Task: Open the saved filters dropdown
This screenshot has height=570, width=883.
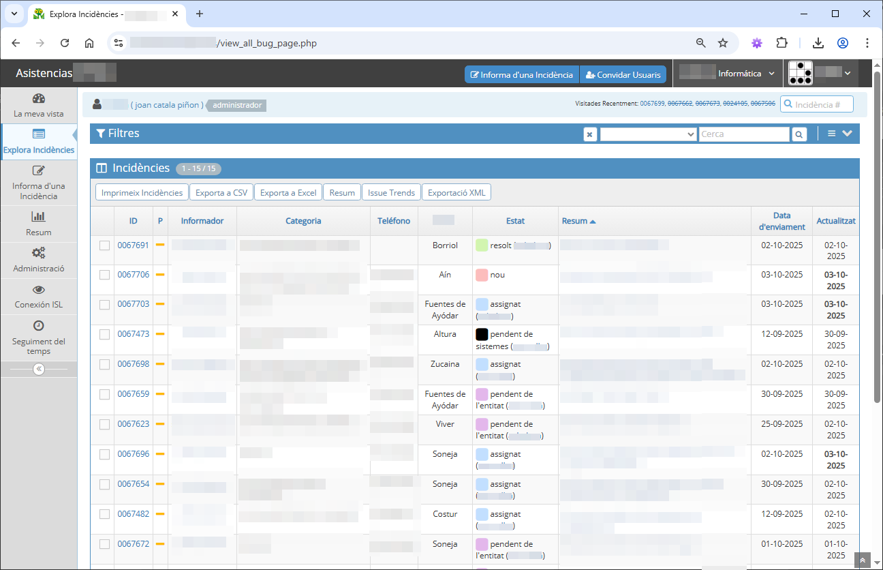Action: click(648, 134)
